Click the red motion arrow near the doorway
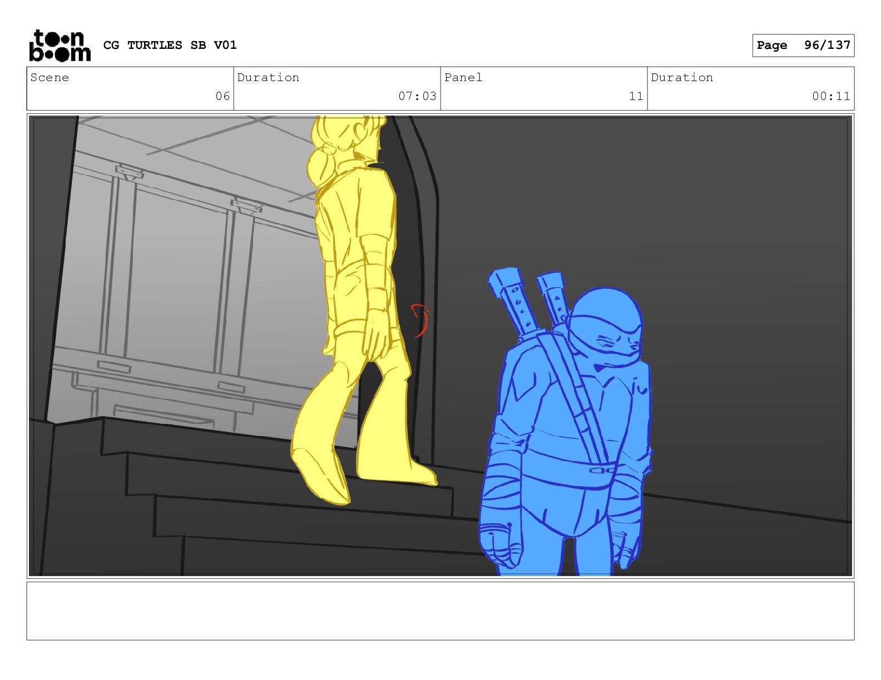This screenshot has width=881, height=680. (x=420, y=321)
